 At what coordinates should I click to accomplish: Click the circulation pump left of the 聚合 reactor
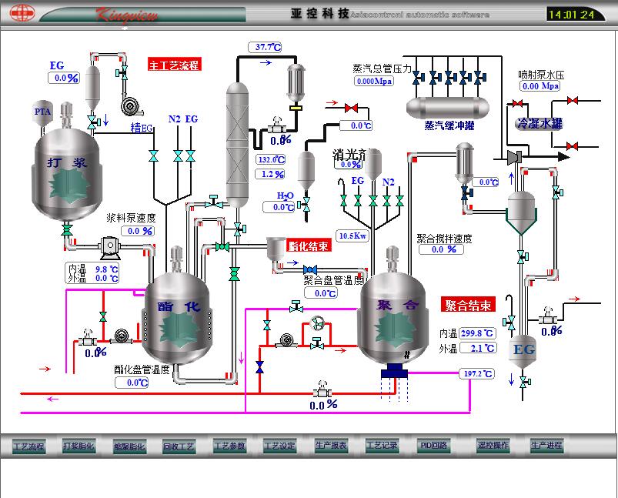point(286,341)
